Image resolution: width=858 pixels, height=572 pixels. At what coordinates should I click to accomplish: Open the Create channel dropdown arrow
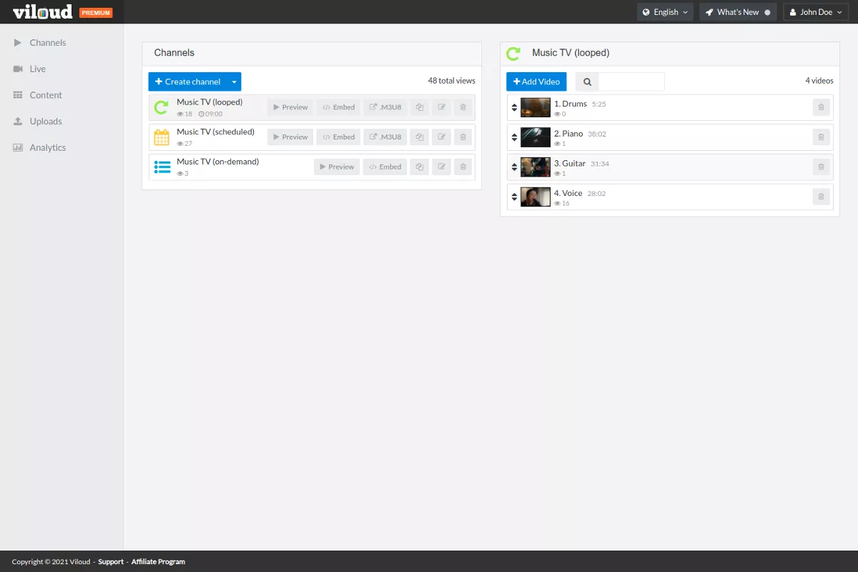(234, 82)
